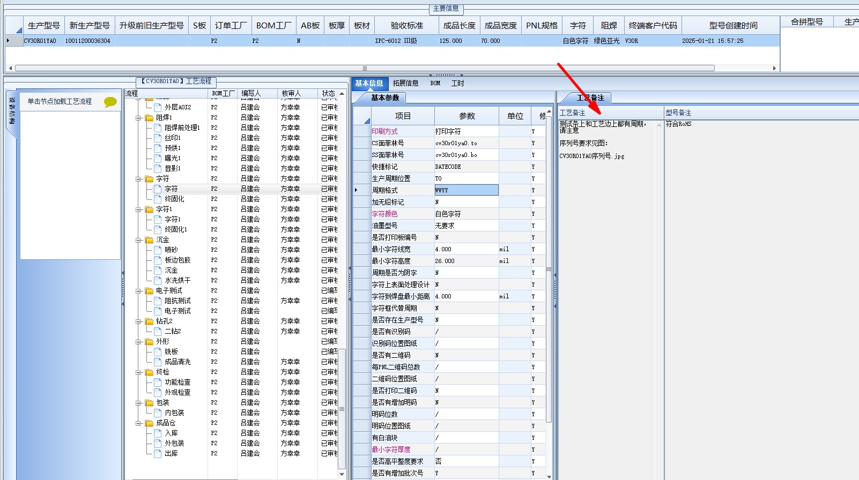Viewport: 859px width, 480px height.
Task: Select the 工艺备注 tab
Action: 590,97
